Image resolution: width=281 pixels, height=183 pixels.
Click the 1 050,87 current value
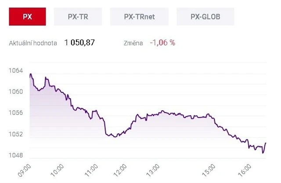pos(79,43)
